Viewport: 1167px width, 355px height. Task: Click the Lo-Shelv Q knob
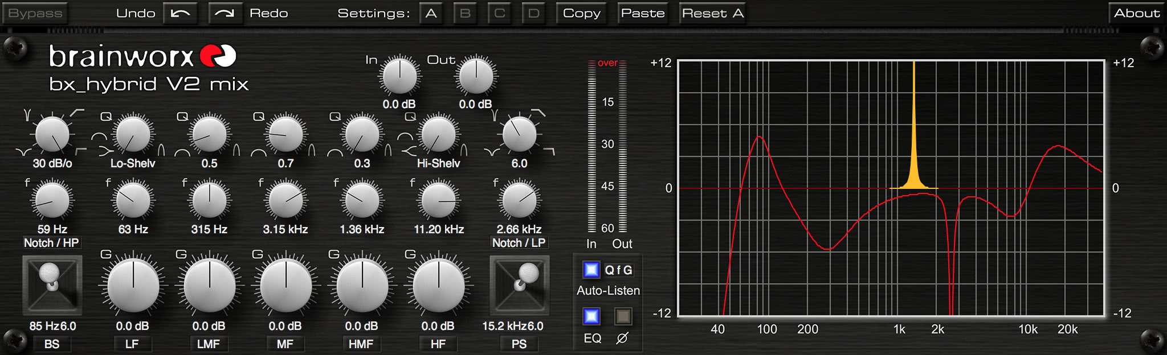133,134
